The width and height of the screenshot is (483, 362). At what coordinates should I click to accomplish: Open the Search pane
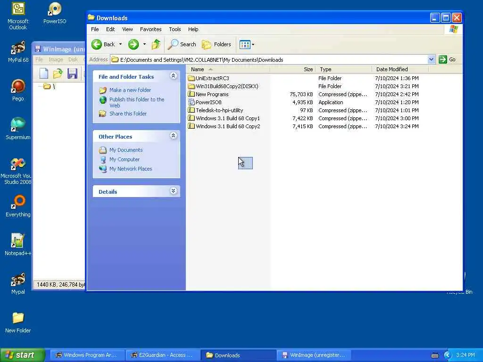point(182,44)
